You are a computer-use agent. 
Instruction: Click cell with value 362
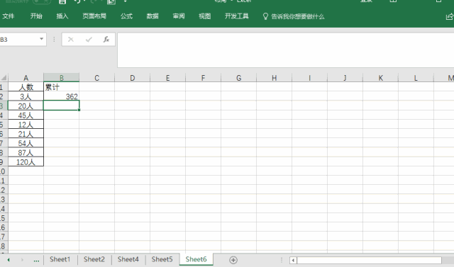(x=62, y=96)
